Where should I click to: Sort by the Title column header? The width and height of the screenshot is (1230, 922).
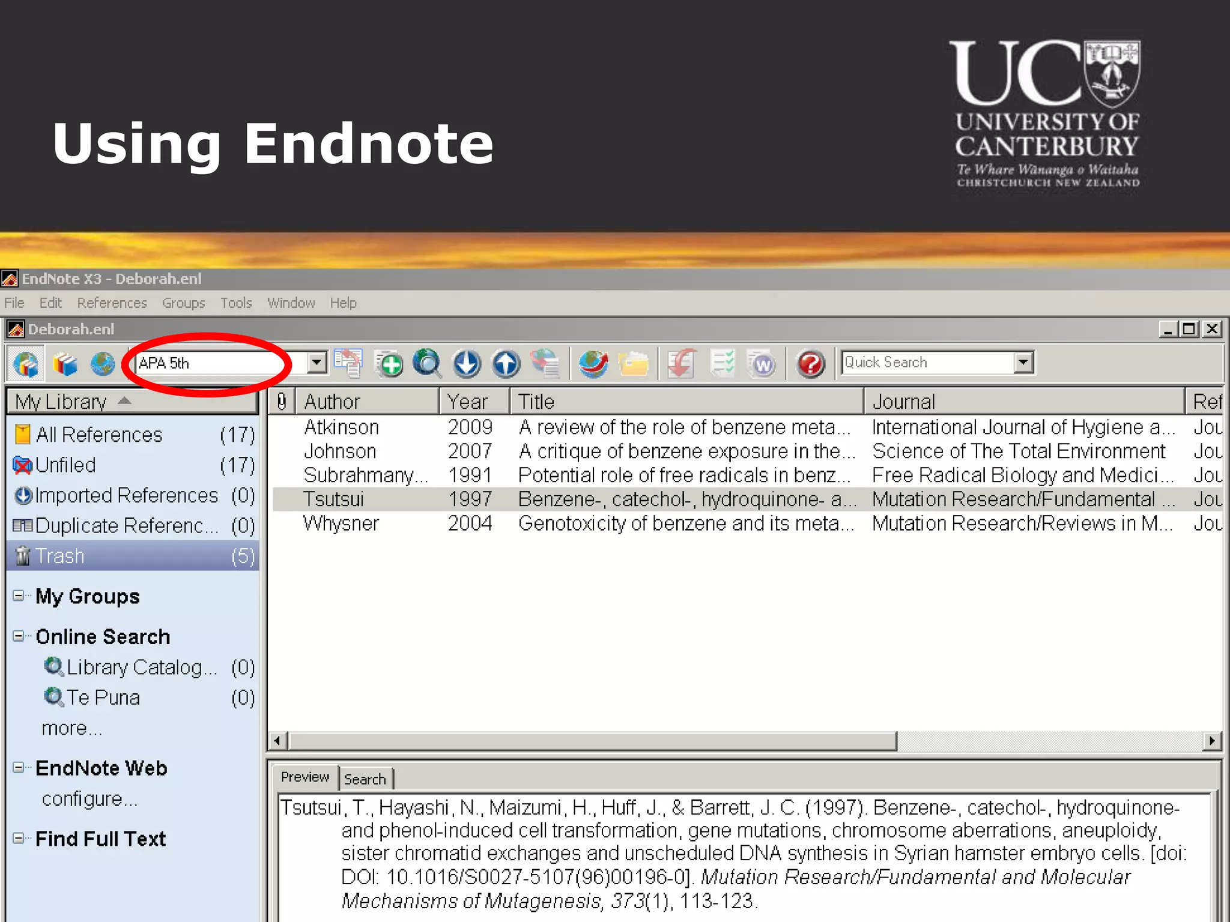(687, 401)
